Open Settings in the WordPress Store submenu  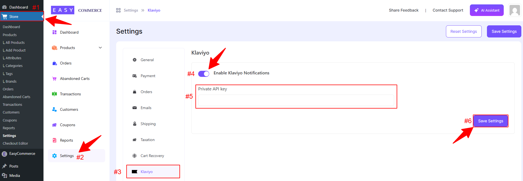(9, 136)
